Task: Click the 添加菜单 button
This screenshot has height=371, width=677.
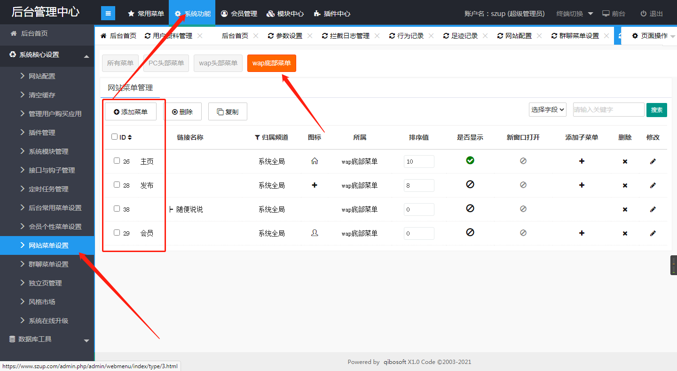Action: point(131,112)
